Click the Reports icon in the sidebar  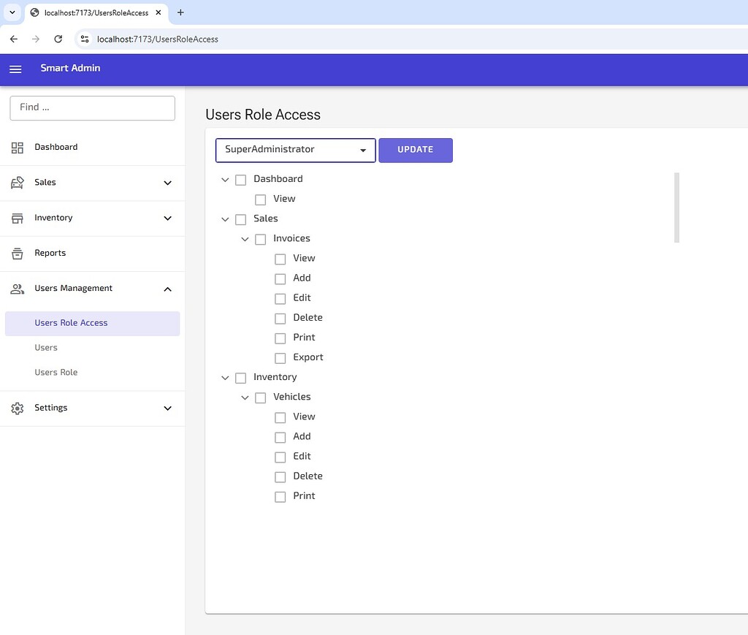[x=17, y=253]
